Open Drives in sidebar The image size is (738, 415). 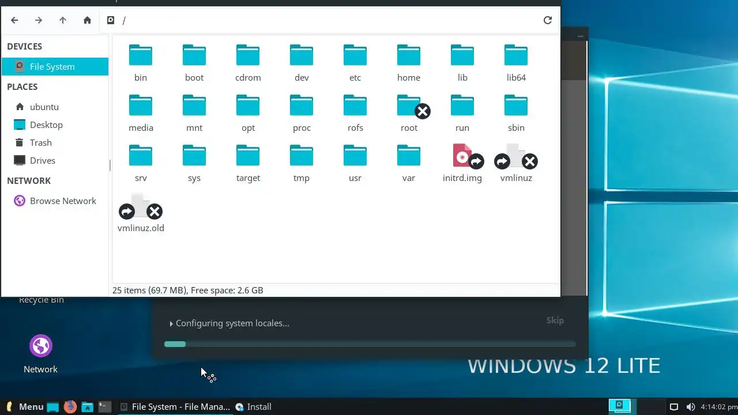[55, 160]
